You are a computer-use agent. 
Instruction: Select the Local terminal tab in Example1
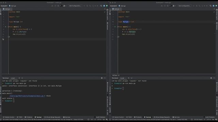click(14, 78)
